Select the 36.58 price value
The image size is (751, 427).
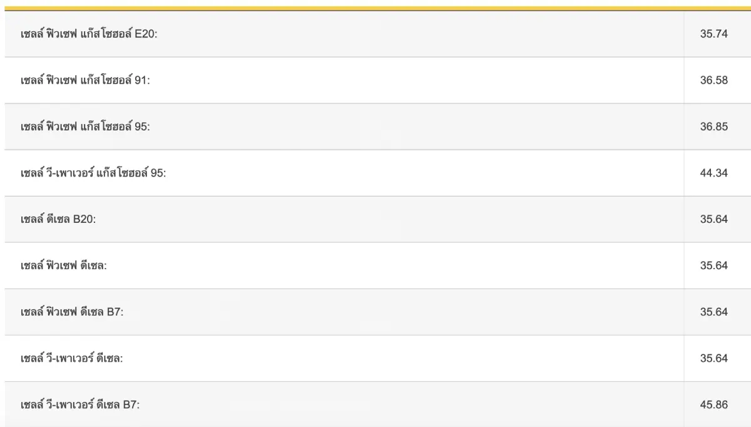[x=713, y=80]
